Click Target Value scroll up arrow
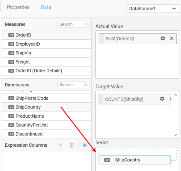The image size is (181, 171). (176, 95)
